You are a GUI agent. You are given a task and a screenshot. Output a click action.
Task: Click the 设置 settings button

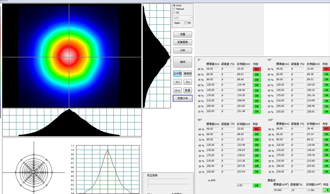pyautogui.click(x=183, y=35)
